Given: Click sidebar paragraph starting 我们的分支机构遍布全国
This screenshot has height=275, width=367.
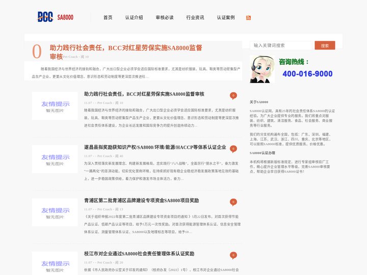Looking at the screenshot, I should 291,139.
